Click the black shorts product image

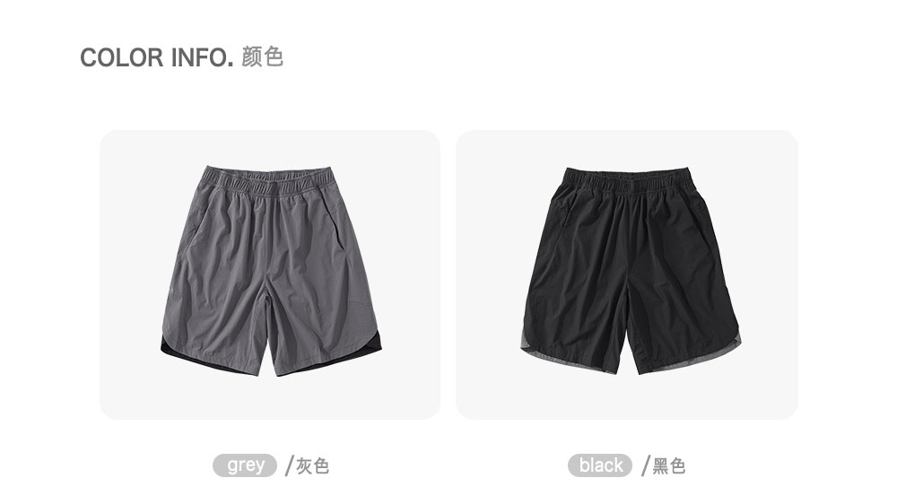coord(631,271)
